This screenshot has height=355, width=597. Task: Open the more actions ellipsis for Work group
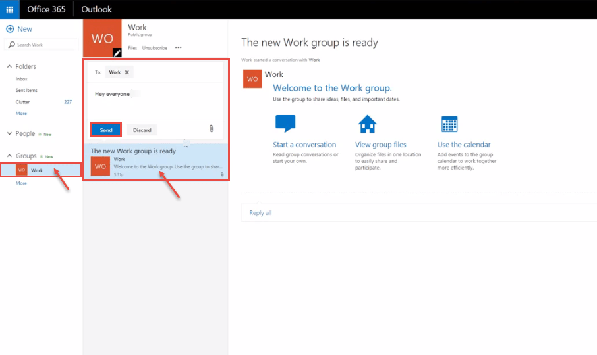[178, 48]
